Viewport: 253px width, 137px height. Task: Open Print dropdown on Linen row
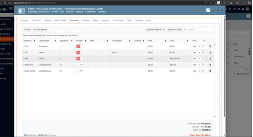point(203,47)
